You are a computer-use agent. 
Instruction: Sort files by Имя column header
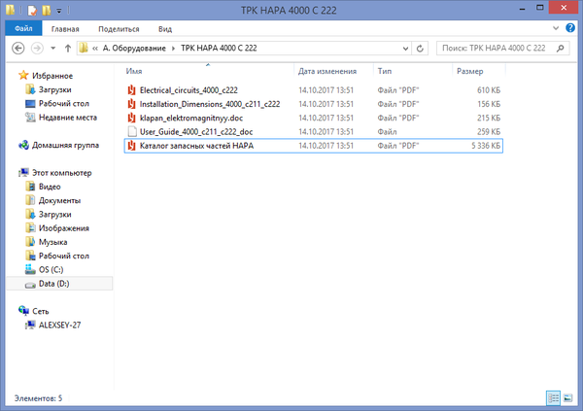[134, 71]
